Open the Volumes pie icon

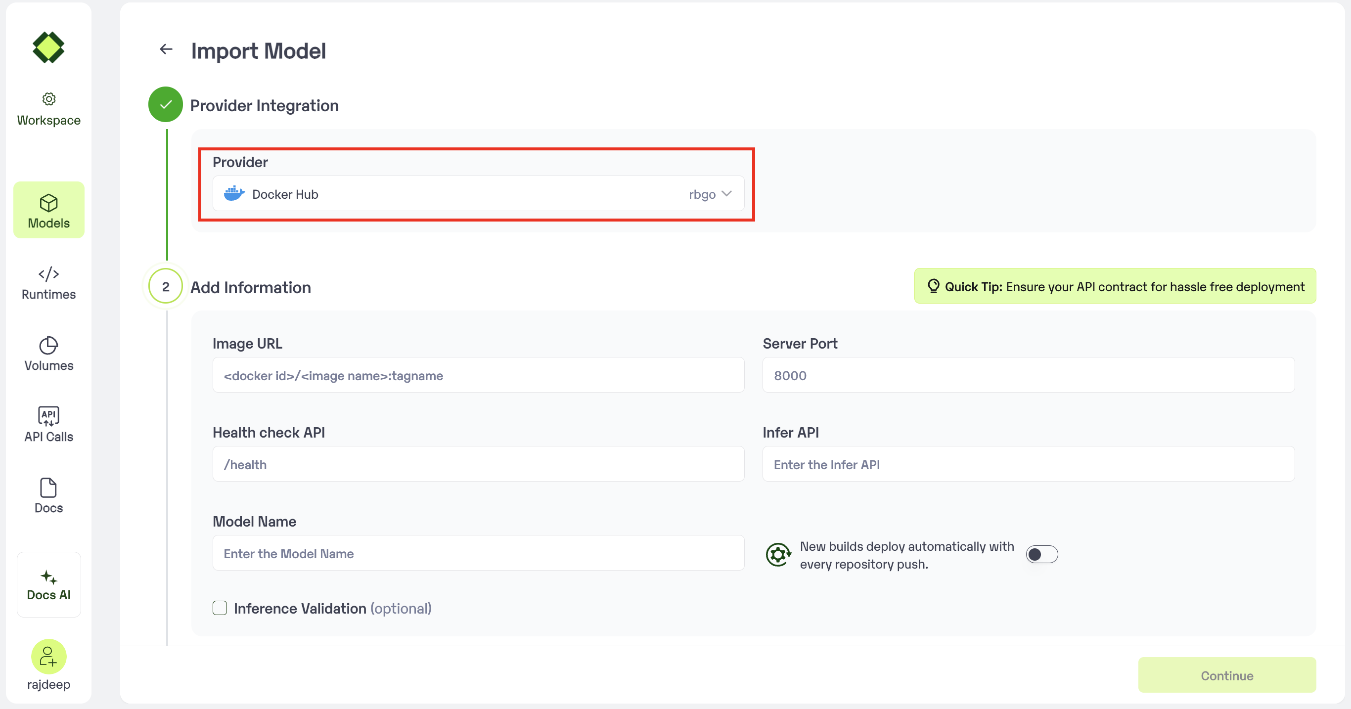tap(49, 345)
